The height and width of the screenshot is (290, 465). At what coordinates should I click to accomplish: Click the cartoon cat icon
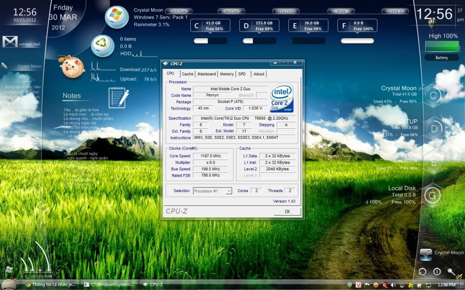click(x=71, y=66)
